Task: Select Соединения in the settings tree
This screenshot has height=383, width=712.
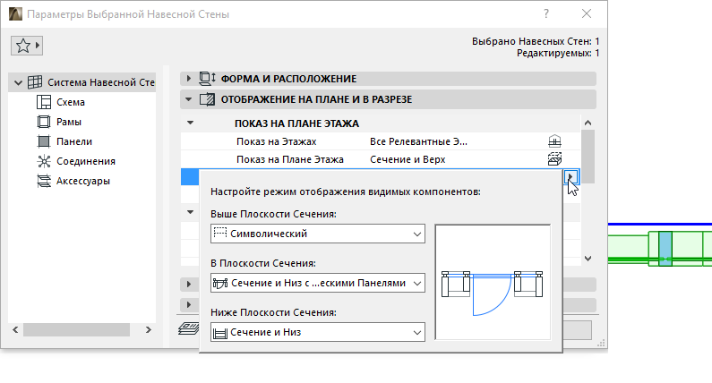Action: tap(85, 161)
